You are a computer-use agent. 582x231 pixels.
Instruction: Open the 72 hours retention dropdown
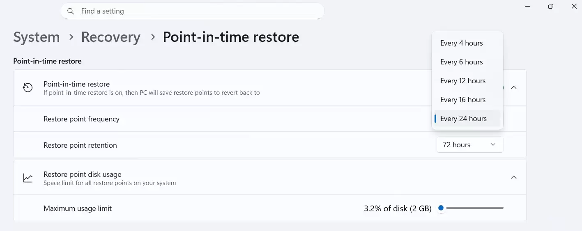coord(469,145)
